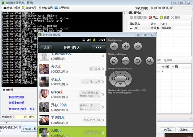Viewport: 193px width, 137px height.
Task: Click the emulator power button
Action: pyautogui.click(x=138, y=47)
